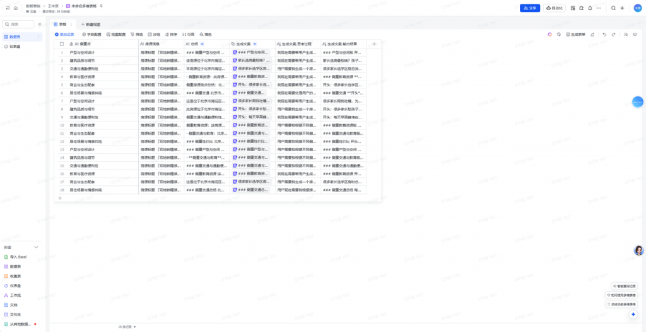Create a 文件夹 from the 新建 list
The height and width of the screenshot is (332, 646).
coord(13,315)
